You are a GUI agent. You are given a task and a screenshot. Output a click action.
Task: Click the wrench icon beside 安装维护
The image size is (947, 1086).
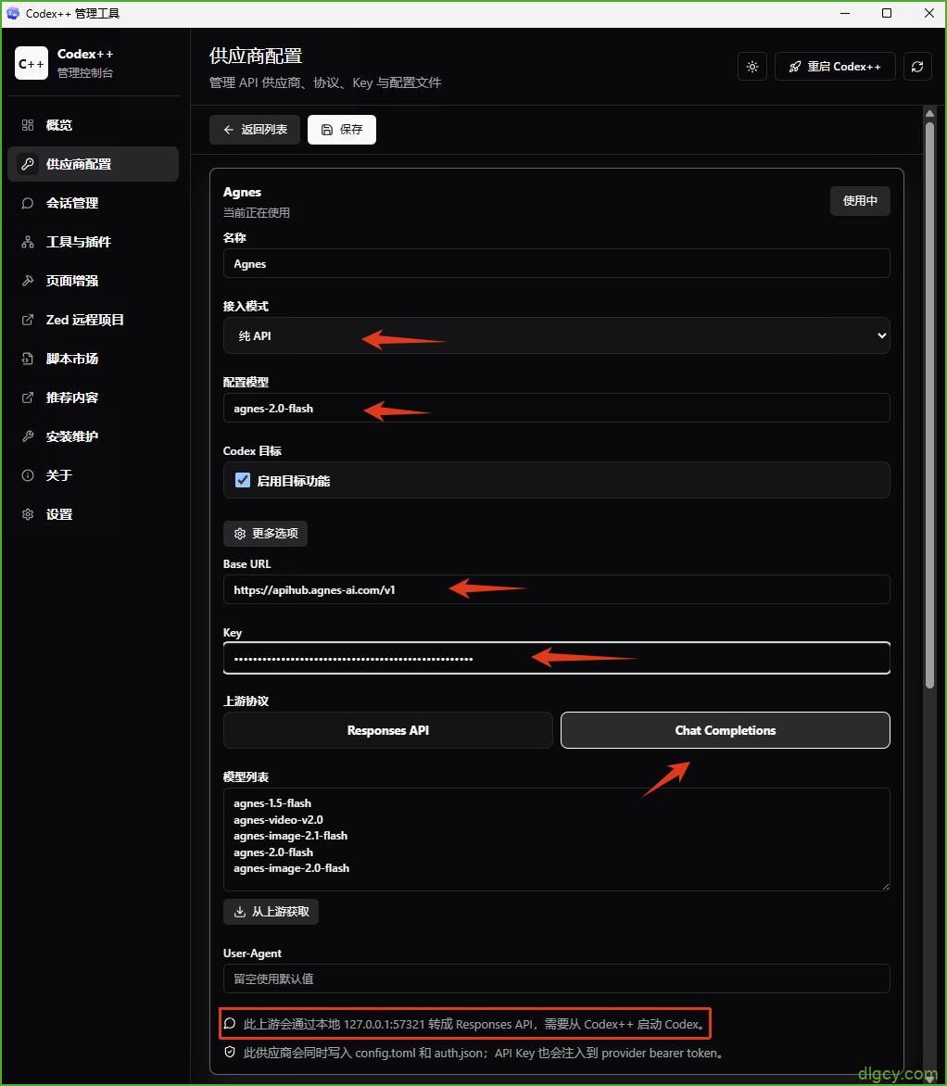28,436
